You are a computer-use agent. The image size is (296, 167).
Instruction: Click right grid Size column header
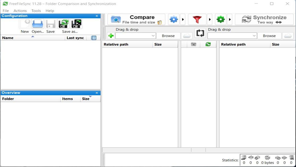(283, 44)
